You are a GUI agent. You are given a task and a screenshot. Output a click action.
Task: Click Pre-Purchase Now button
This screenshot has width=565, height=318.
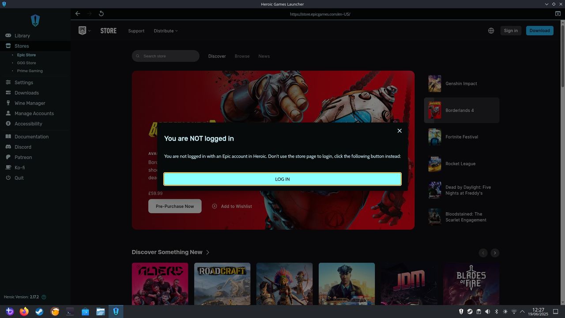click(x=175, y=206)
